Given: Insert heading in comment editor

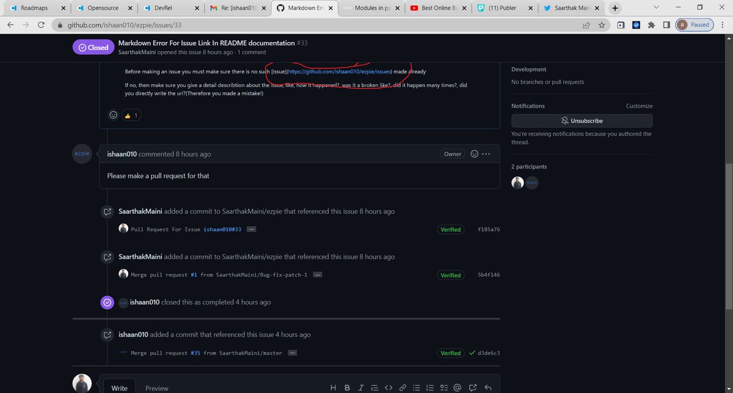Looking at the screenshot, I should coord(333,388).
